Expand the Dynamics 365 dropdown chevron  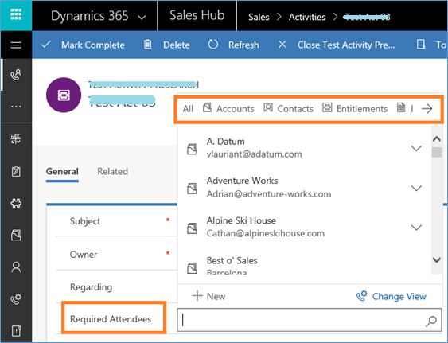[x=142, y=18]
